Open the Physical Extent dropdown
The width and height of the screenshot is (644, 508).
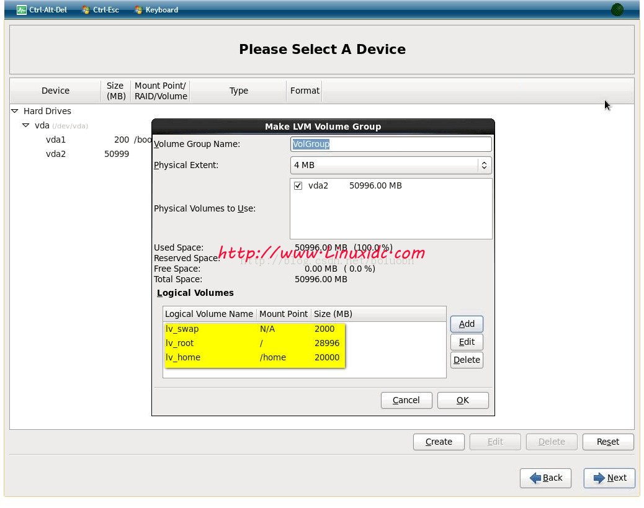(391, 166)
